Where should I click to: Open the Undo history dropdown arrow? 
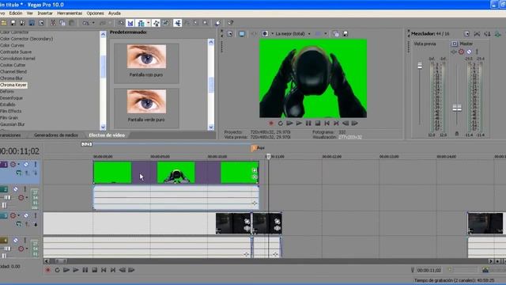93,23
